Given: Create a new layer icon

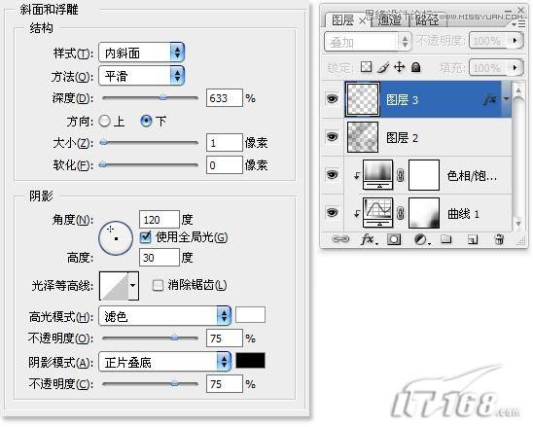Looking at the screenshot, I should click(x=473, y=239).
